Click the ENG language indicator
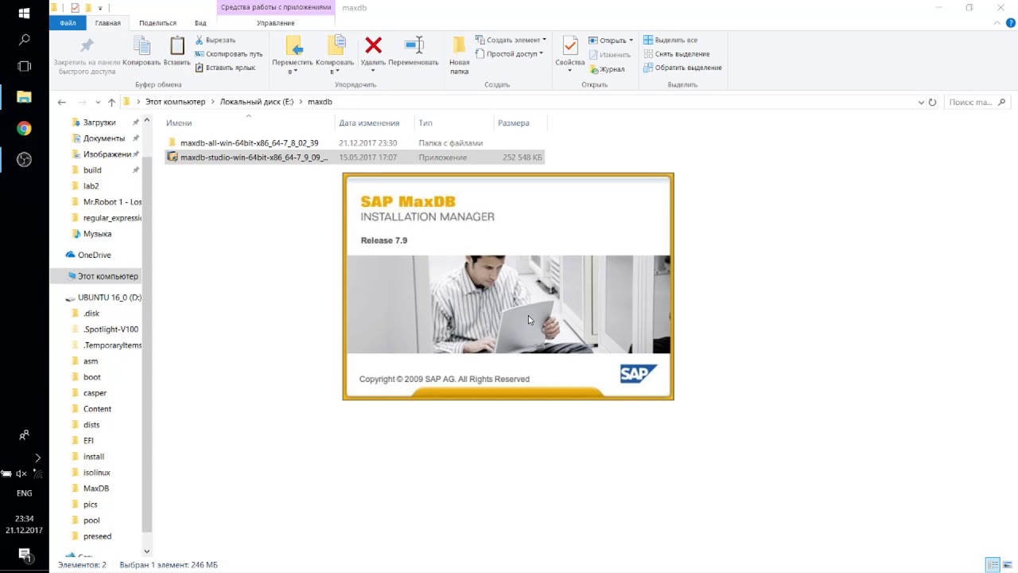This screenshot has width=1018, height=573. coord(24,493)
